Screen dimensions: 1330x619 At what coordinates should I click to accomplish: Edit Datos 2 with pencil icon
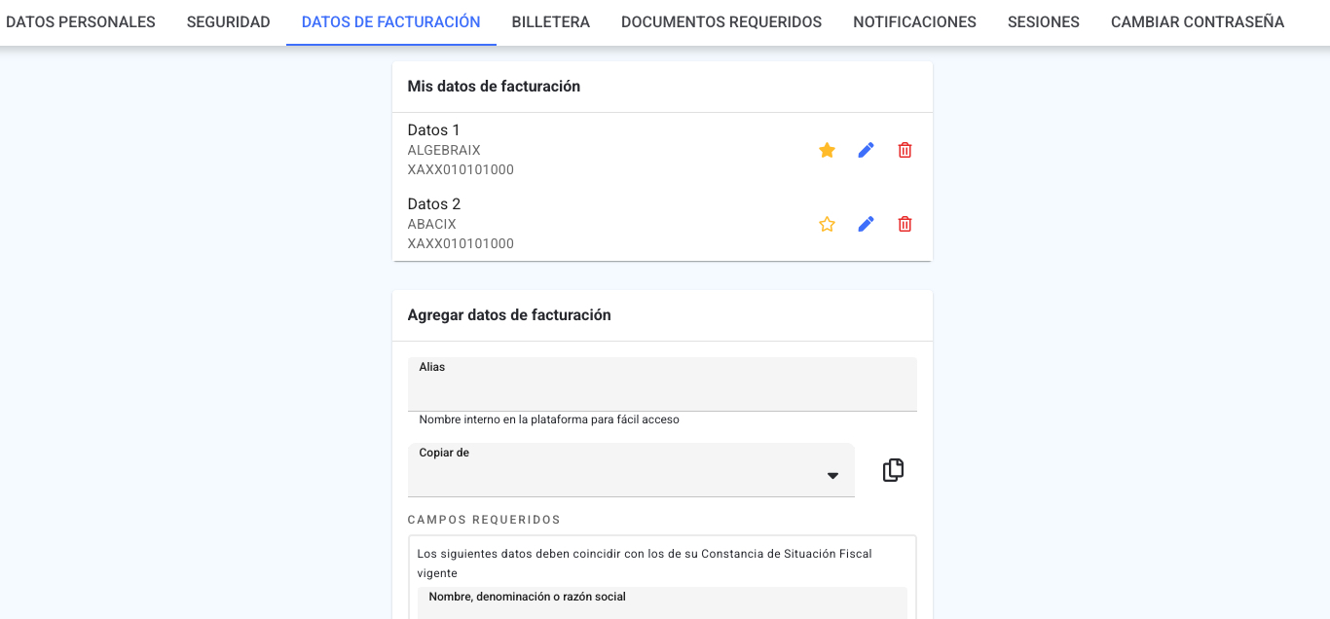coord(866,224)
